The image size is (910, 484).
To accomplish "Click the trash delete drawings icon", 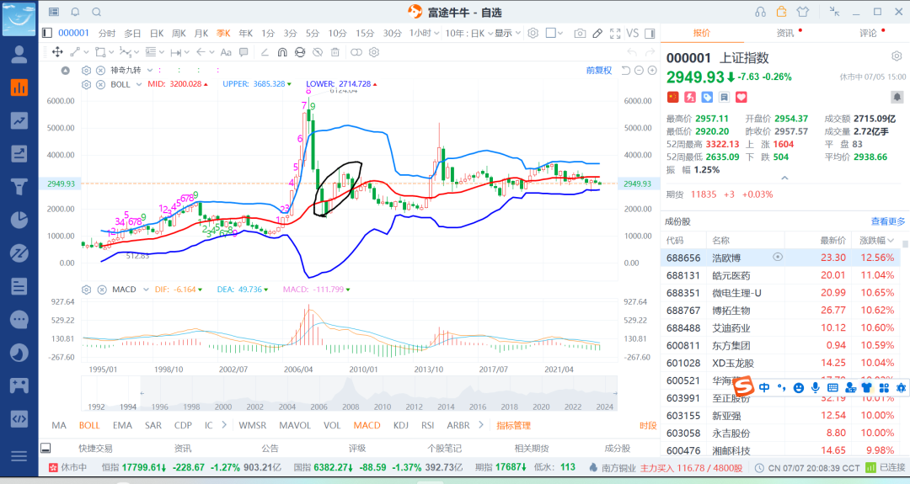I will [x=335, y=52].
